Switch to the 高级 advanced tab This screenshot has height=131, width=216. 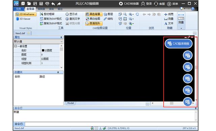[51, 9]
